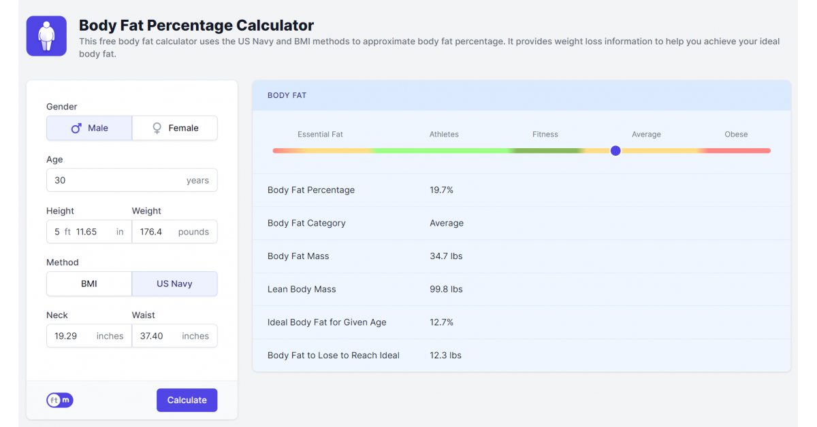Click the male gender symbol icon
817x427 pixels.
coord(76,128)
